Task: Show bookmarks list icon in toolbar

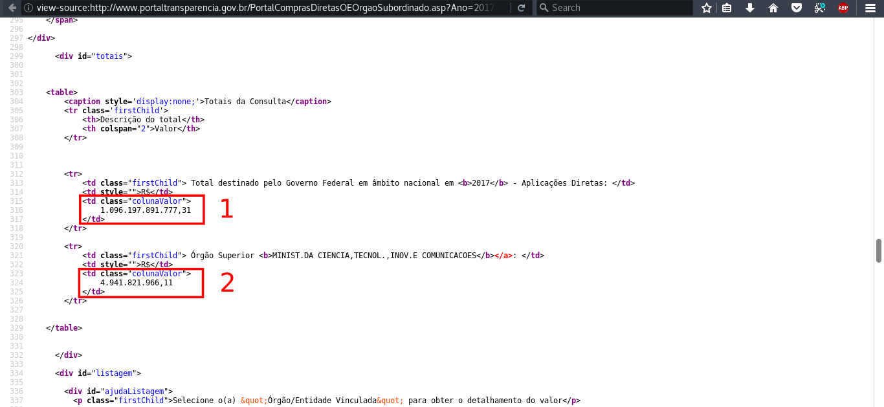Action: (727, 8)
